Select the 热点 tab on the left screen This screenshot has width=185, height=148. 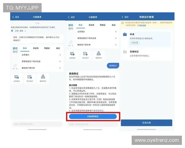(x=25, y=48)
